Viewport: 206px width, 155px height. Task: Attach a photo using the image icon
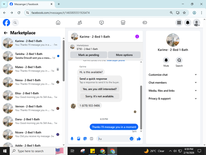point(79,138)
